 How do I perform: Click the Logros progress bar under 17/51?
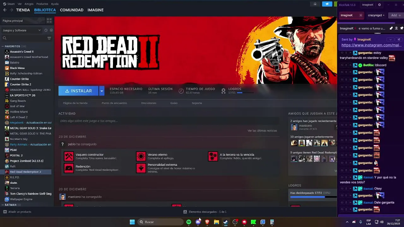click(x=245, y=93)
